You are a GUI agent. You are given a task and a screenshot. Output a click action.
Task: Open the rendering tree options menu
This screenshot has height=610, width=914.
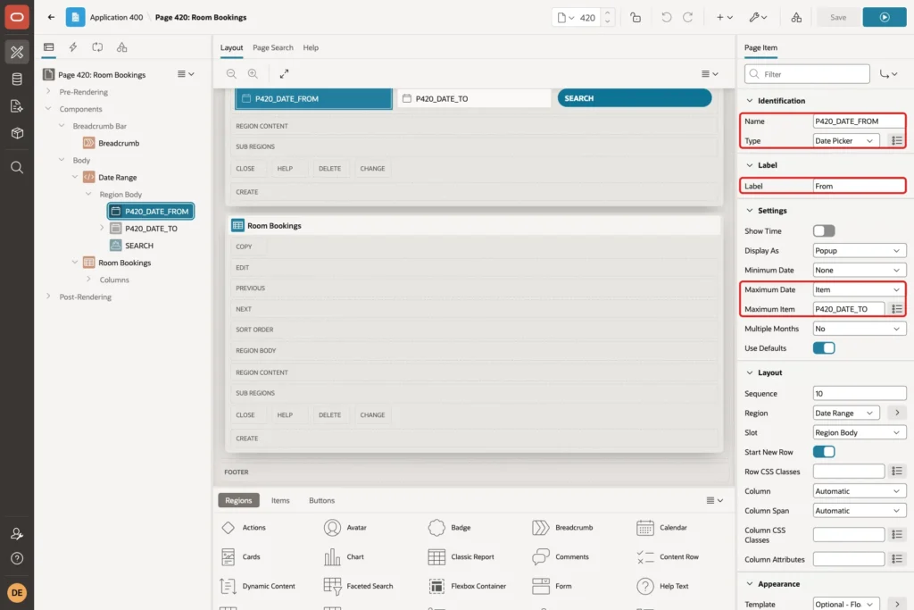(186, 74)
